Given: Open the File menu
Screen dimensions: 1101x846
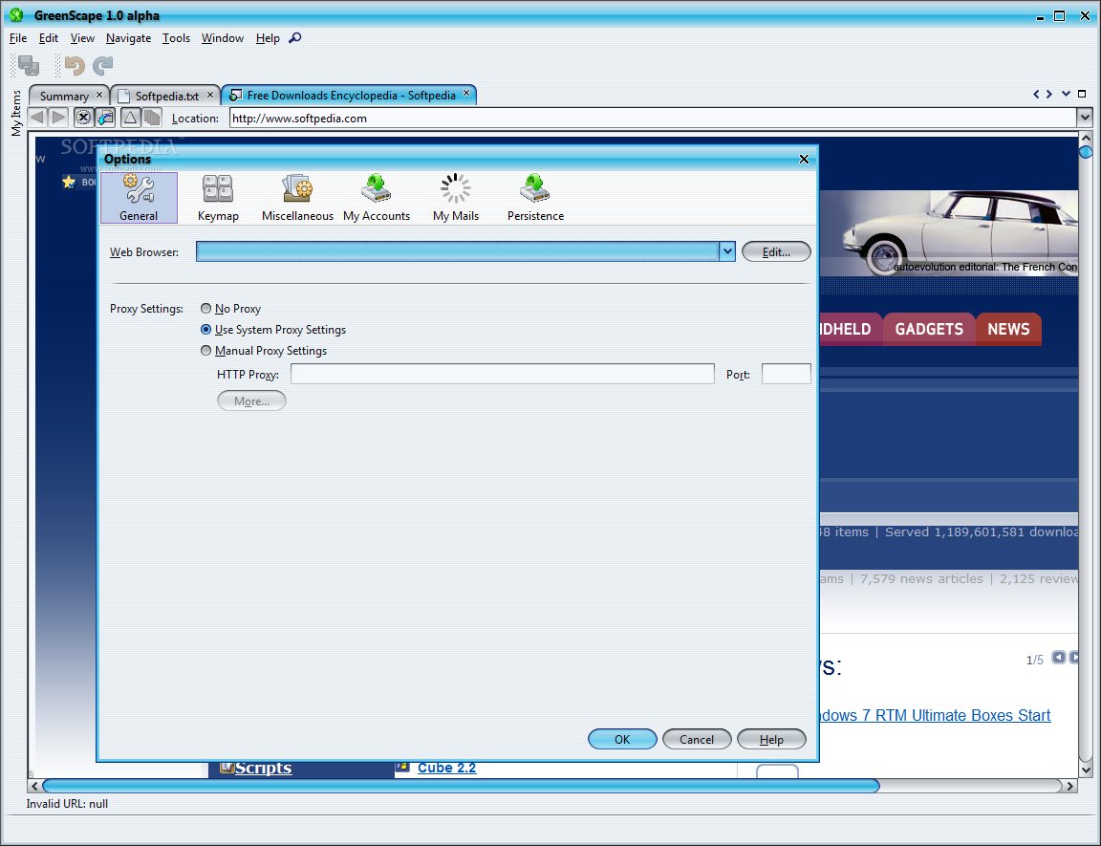Looking at the screenshot, I should (x=18, y=38).
